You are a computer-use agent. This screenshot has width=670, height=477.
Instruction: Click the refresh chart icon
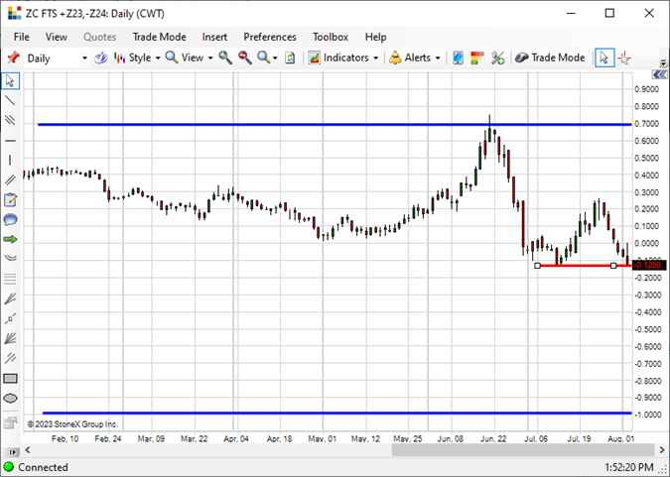pyautogui.click(x=290, y=58)
